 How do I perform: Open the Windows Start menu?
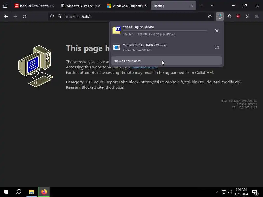(6, 192)
